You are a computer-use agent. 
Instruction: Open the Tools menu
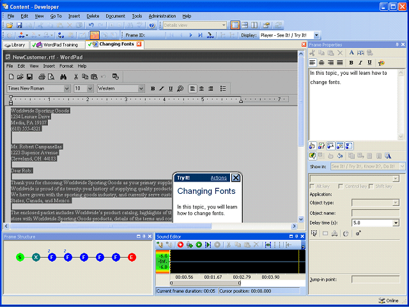click(137, 16)
